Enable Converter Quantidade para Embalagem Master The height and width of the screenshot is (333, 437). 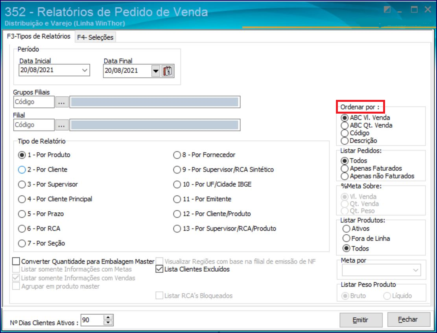(x=84, y=262)
